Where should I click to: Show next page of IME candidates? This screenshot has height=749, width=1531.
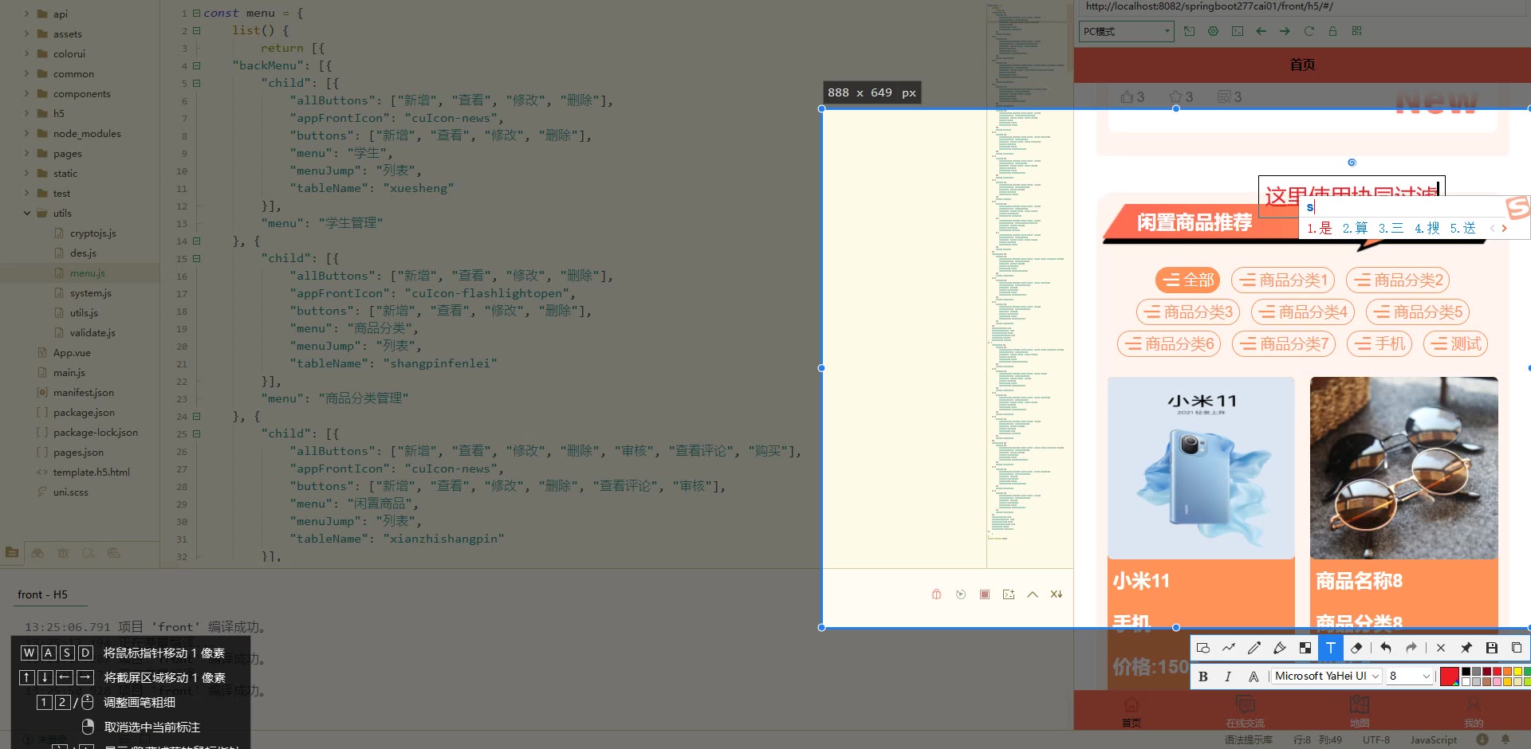click(1505, 228)
